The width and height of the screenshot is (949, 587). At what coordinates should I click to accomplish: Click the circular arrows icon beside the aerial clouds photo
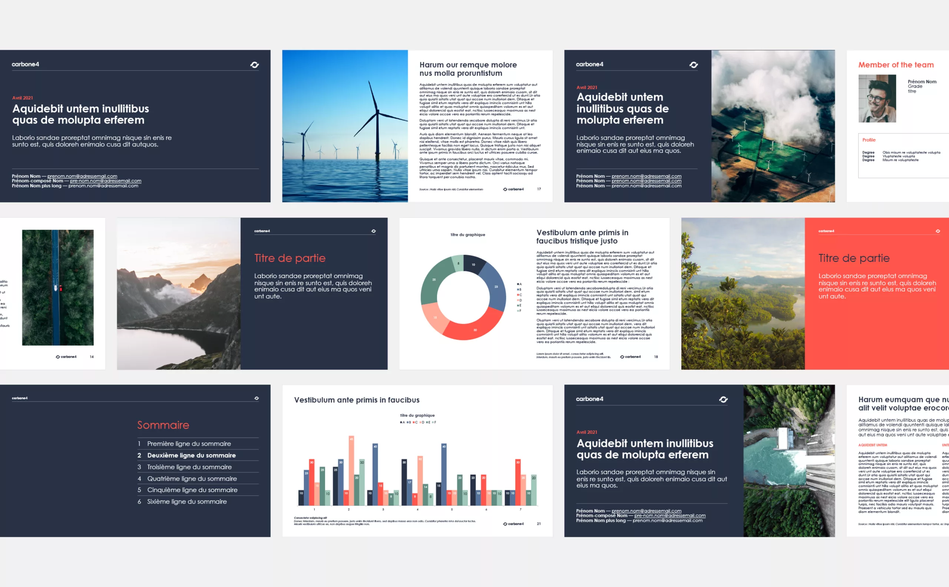click(x=694, y=65)
